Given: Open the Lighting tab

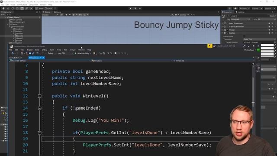Looking at the screenshot, I should [x=240, y=12].
